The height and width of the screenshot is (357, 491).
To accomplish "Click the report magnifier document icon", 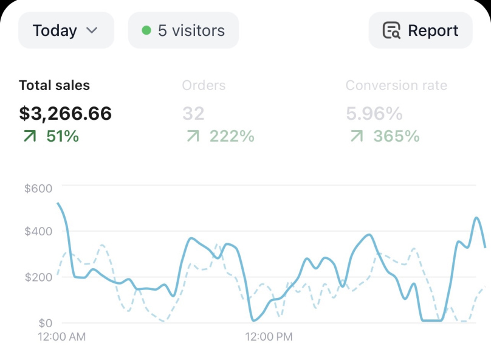I will [391, 30].
